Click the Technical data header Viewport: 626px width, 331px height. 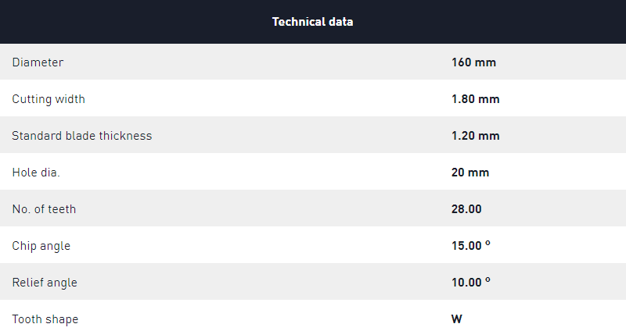(312, 22)
